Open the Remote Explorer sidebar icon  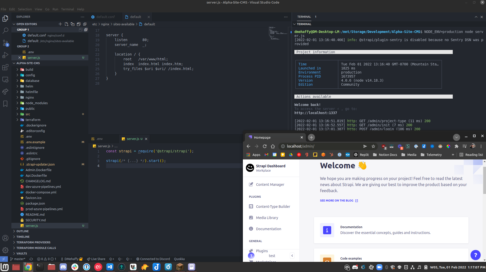point(5,79)
